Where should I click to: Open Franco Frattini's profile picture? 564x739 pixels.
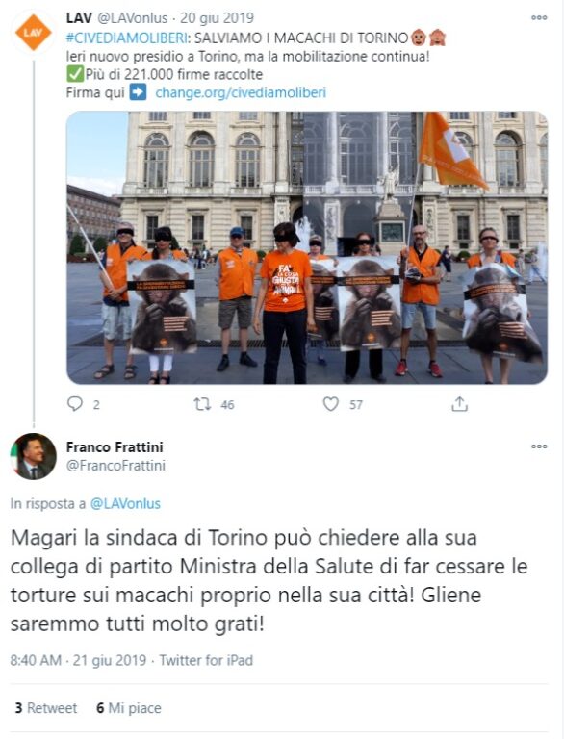click(34, 456)
